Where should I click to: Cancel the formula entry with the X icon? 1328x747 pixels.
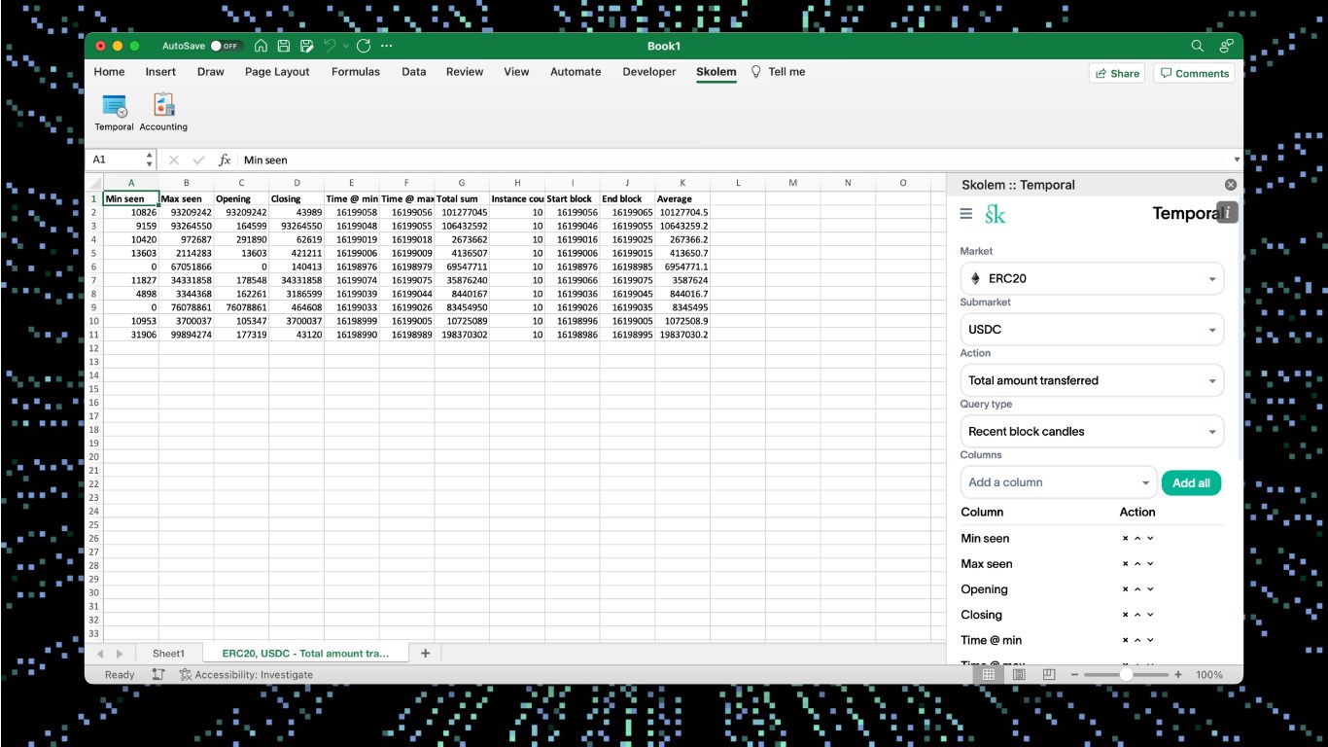tap(174, 160)
